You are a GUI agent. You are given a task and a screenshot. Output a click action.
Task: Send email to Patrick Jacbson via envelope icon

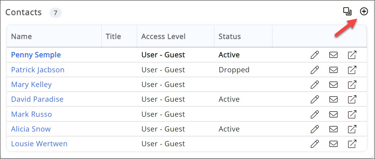[333, 70]
